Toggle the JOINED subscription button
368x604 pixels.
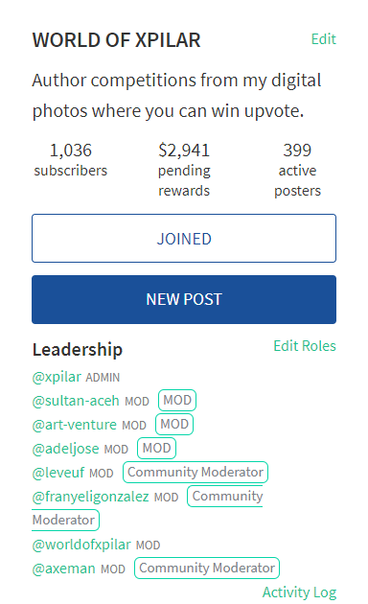click(x=184, y=238)
